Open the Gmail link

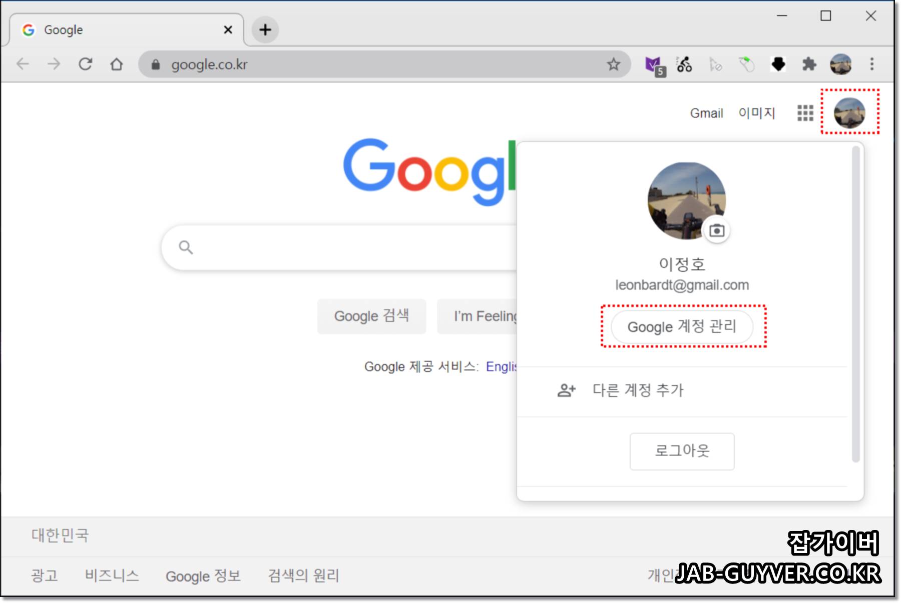(x=706, y=113)
